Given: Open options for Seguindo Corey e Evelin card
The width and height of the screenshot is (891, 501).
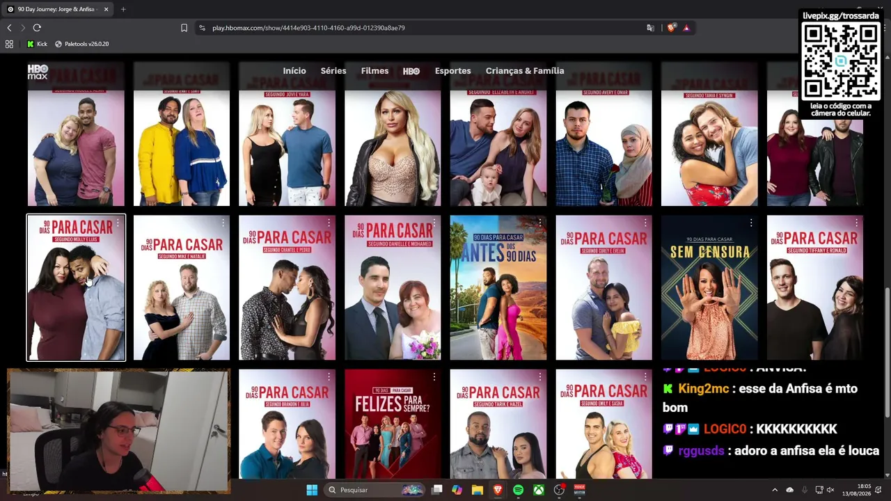Looking at the screenshot, I should tap(645, 223).
